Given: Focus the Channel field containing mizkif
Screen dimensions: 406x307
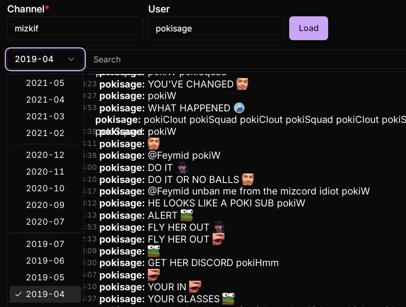Looking at the screenshot, I should (x=75, y=28).
